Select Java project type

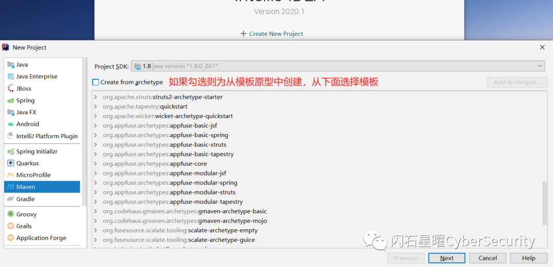42,65
